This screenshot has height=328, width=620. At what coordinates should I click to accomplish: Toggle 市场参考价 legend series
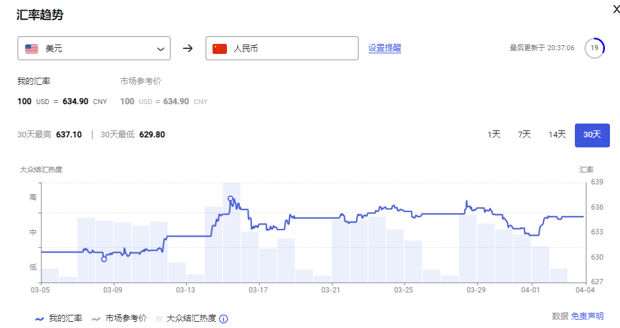click(119, 319)
